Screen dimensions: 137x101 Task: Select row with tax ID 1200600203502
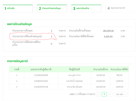(x=69, y=81)
